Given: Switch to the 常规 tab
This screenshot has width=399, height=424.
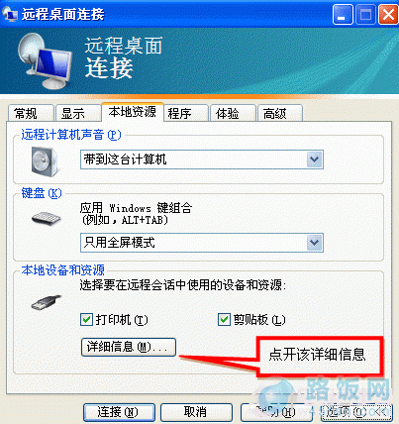Looking at the screenshot, I should pos(31,113).
